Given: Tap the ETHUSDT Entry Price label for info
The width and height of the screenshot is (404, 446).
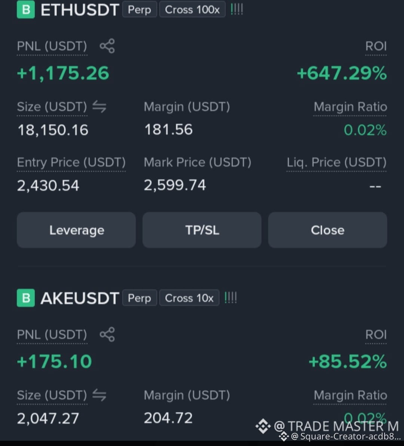Looking at the screenshot, I should click(71, 162).
